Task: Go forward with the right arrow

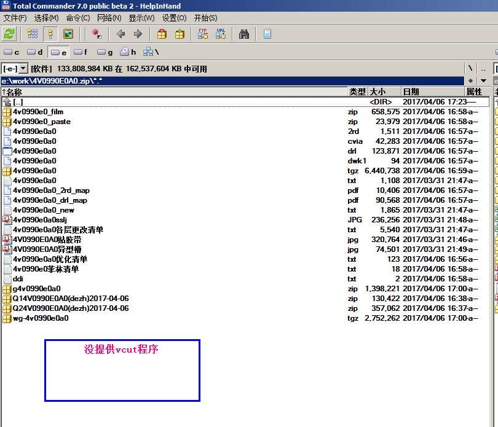Action: [138, 34]
